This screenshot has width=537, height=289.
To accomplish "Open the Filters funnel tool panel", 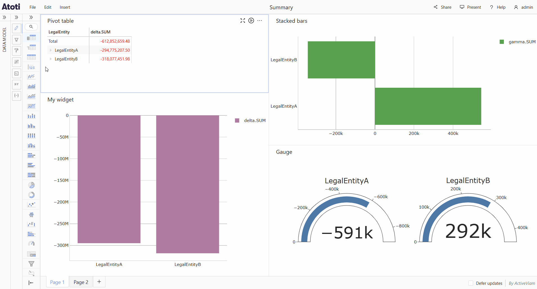I will click(x=17, y=40).
